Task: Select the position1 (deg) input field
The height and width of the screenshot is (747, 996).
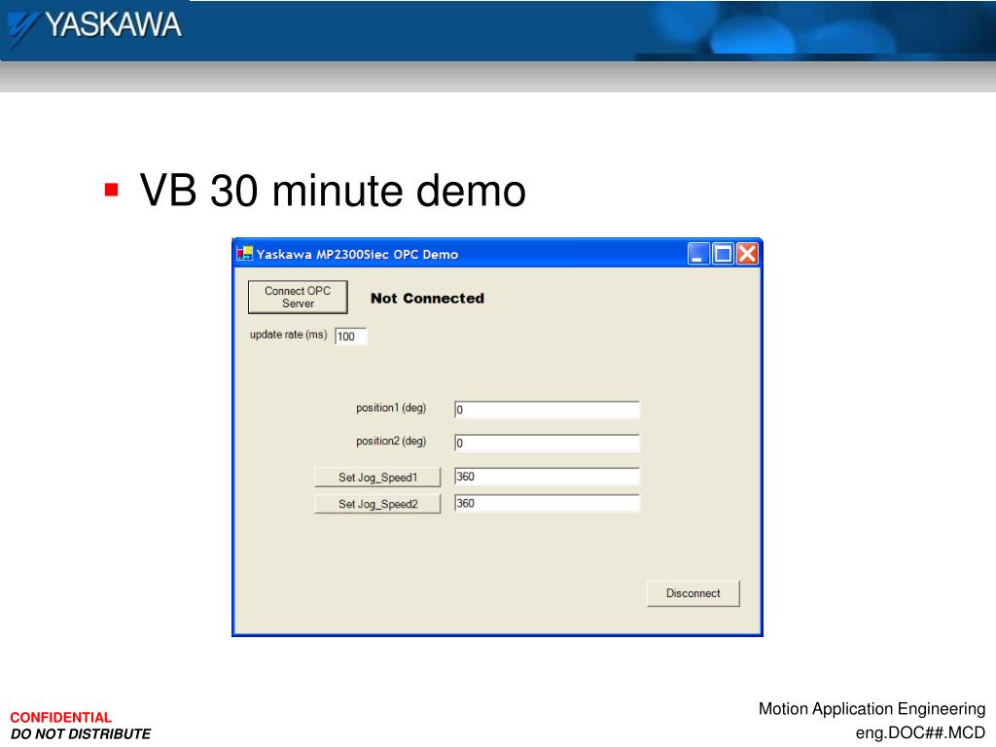Action: pyautogui.click(x=547, y=409)
